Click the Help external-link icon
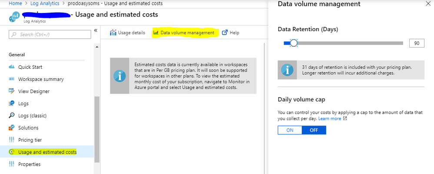 click(x=225, y=32)
